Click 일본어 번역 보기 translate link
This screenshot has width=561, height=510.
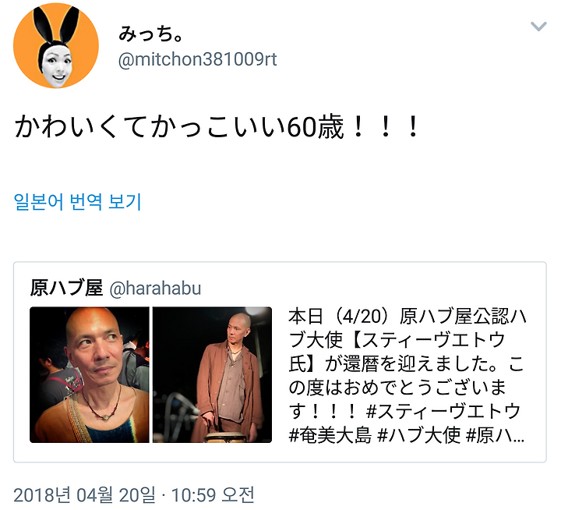click(78, 202)
